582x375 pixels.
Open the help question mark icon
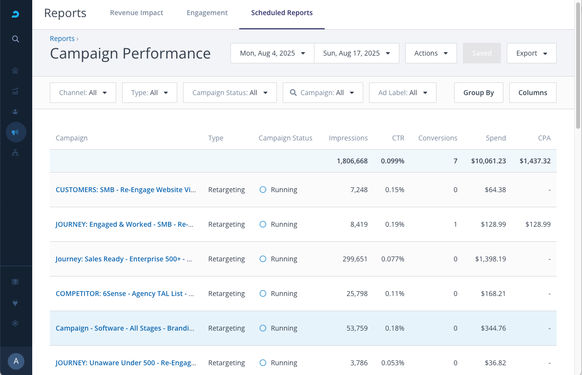coord(16,282)
